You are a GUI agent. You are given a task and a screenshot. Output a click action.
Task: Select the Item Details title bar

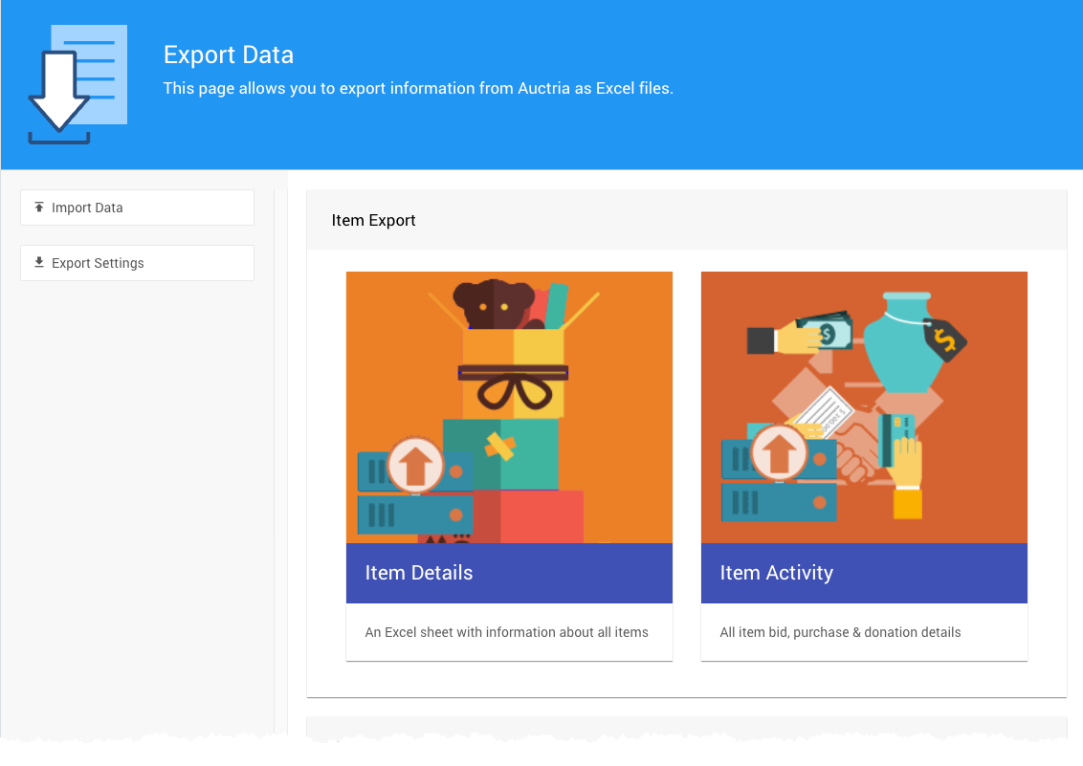point(509,573)
